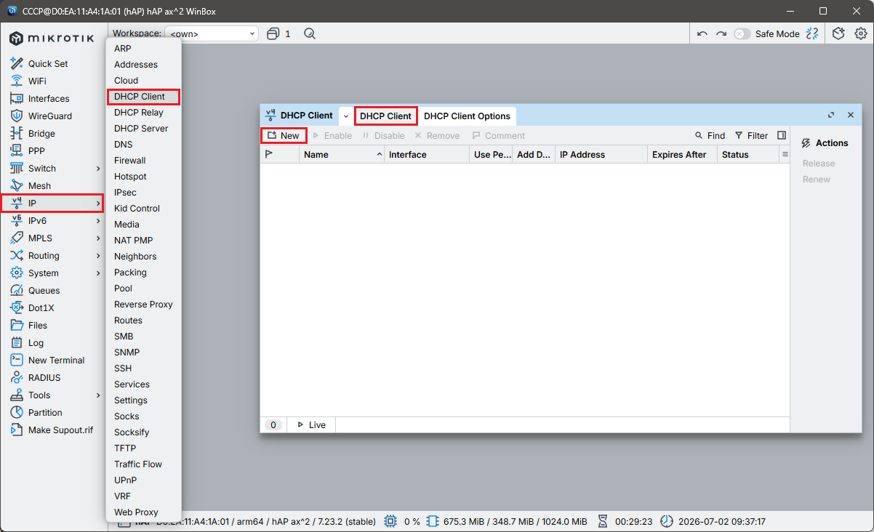The image size is (874, 532).
Task: Sort by the Name column header
Action: click(x=342, y=154)
